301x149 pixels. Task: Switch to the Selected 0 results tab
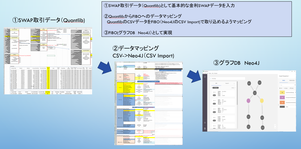click(227, 83)
